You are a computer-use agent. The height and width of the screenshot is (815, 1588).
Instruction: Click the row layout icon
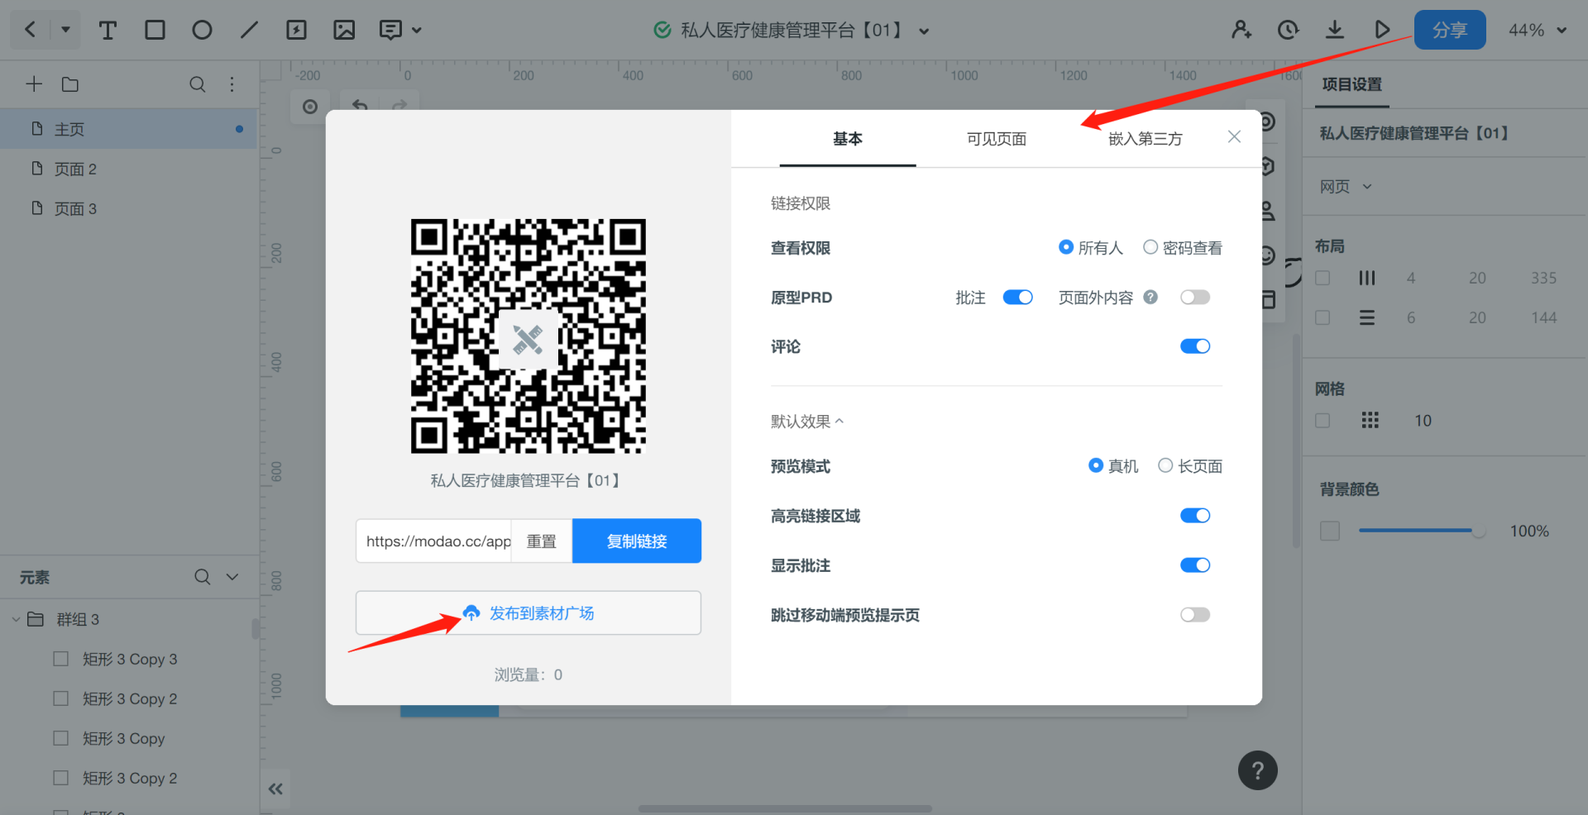click(1367, 317)
